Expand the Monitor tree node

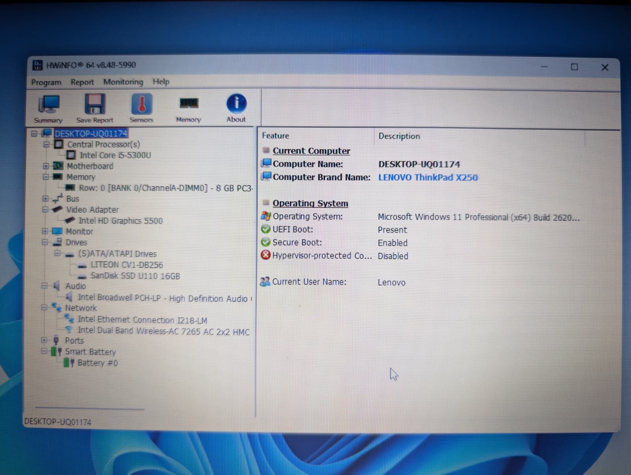[x=45, y=231]
